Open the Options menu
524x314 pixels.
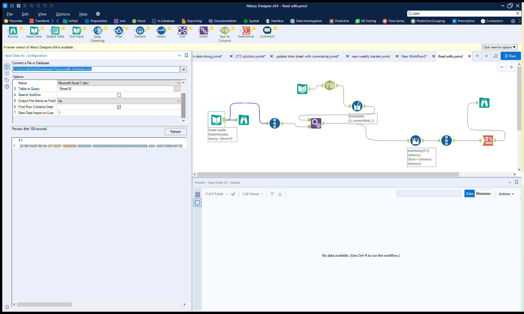(x=63, y=14)
